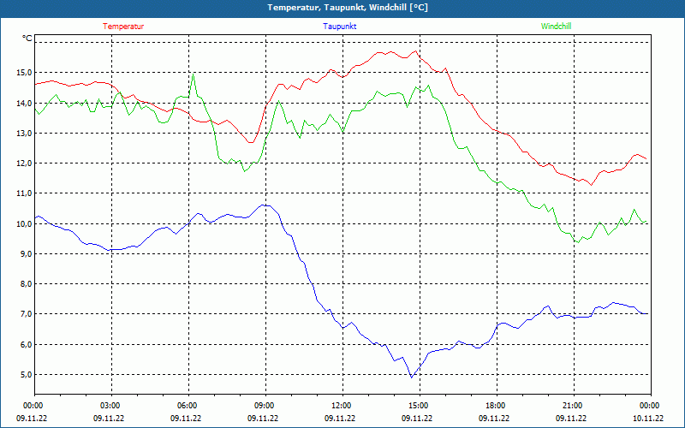This screenshot has width=685, height=428.
Task: Click the '15:00' time axis label
Action: 417,406
